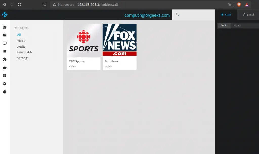Open the Browser list sidebar icon
This screenshot has width=259, height=154.
[5, 51]
